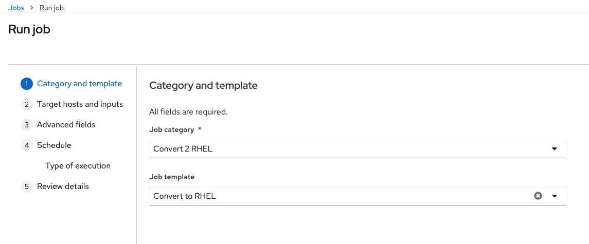This screenshot has height=244, width=589.
Task: Click the step 1 number circle
Action: tap(27, 84)
